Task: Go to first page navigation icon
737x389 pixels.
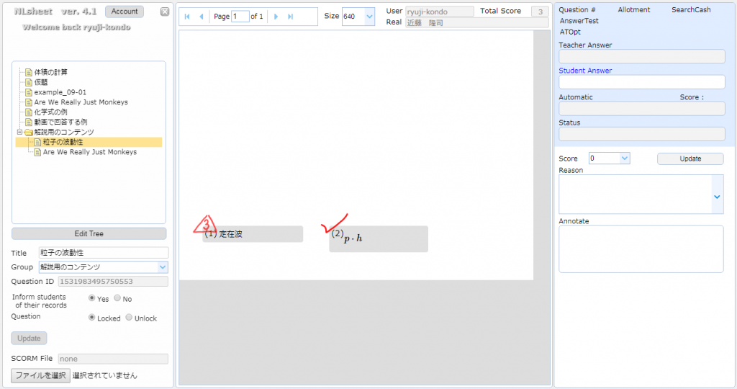Action: (188, 17)
